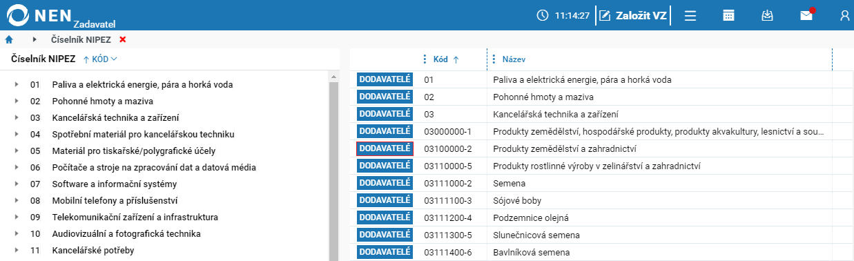Screen dimensions: 854x261
Task: Click DODAVATELÉ button for code 03000000-1
Action: 385,131
